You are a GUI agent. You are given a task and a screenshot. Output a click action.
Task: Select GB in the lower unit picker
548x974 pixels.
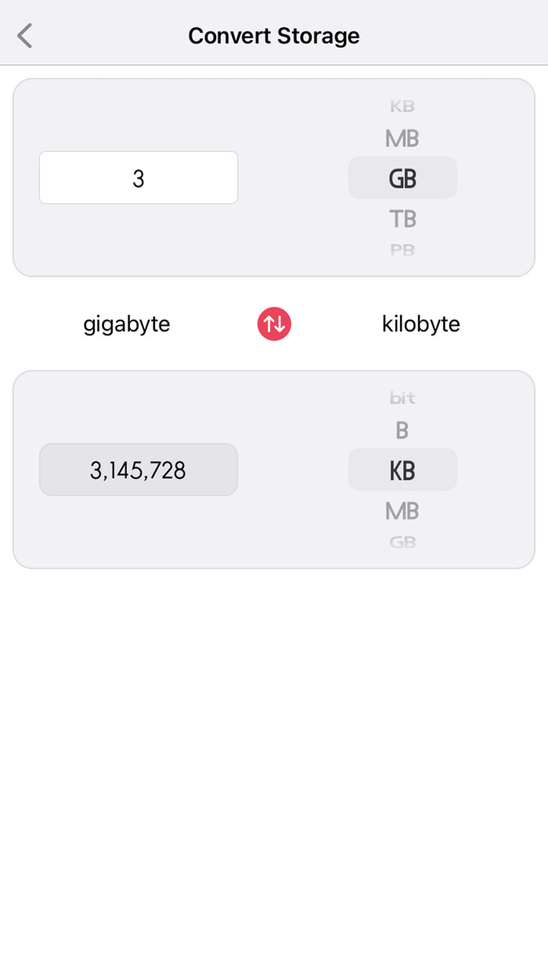(402, 541)
